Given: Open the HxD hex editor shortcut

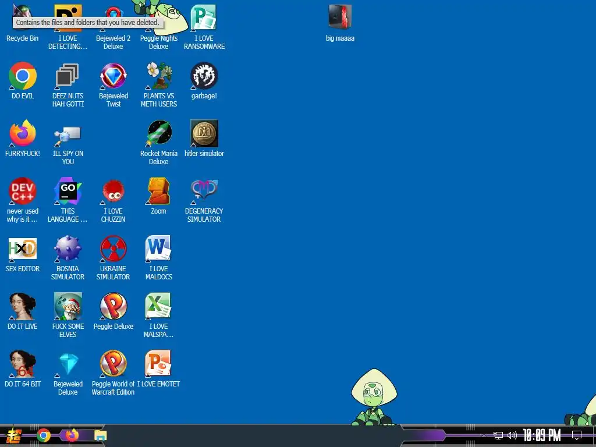Looking at the screenshot, I should pos(23,254).
